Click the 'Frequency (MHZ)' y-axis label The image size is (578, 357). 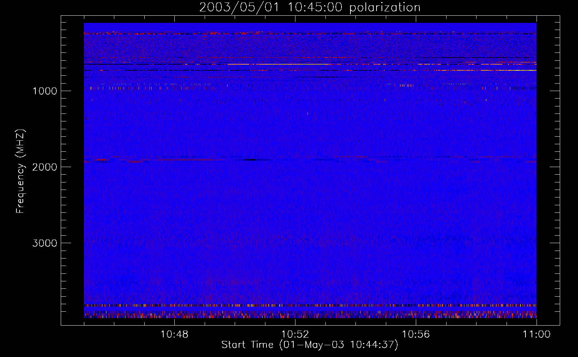[x=20, y=171]
